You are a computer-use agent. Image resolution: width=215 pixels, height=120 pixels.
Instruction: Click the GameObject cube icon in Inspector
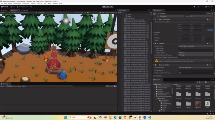155,14
